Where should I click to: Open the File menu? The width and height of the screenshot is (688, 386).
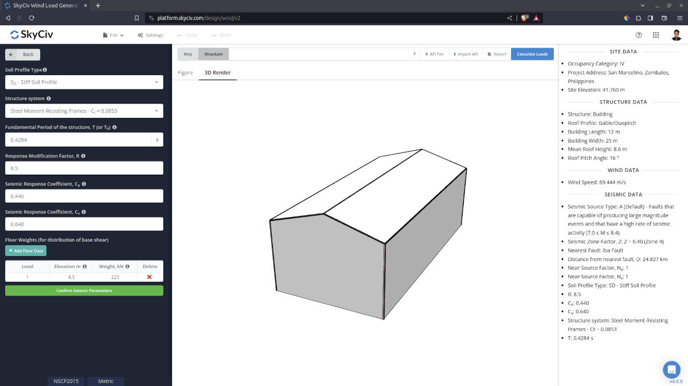click(x=112, y=34)
